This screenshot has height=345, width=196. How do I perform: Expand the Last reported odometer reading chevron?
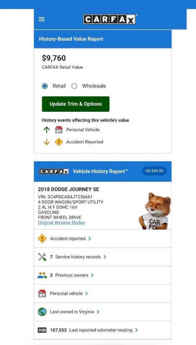coord(137,330)
